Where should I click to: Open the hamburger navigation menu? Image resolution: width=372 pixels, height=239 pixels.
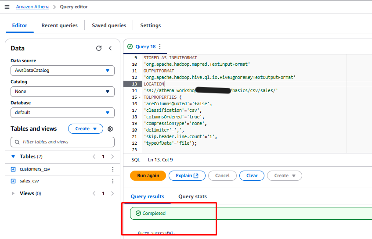(x=7, y=7)
